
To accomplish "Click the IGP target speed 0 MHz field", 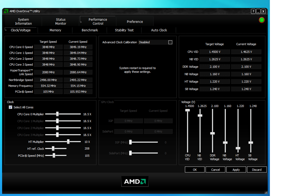I will (x=128, y=121).
